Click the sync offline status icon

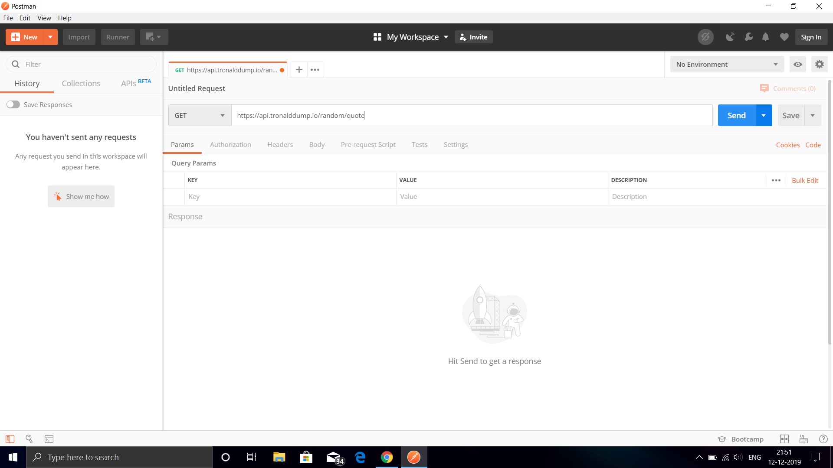click(705, 37)
